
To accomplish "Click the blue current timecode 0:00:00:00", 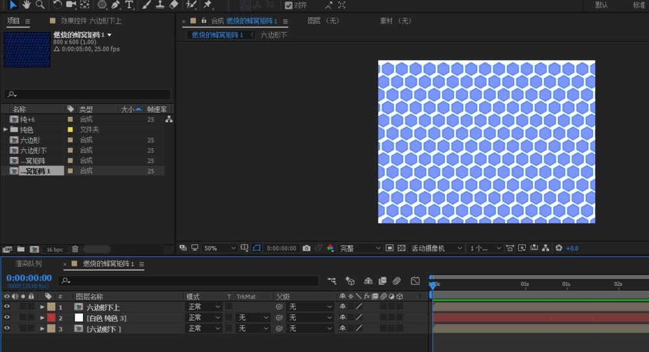I will coord(29,278).
